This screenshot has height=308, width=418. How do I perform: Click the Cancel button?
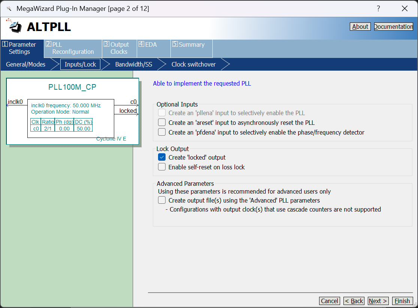(330, 301)
